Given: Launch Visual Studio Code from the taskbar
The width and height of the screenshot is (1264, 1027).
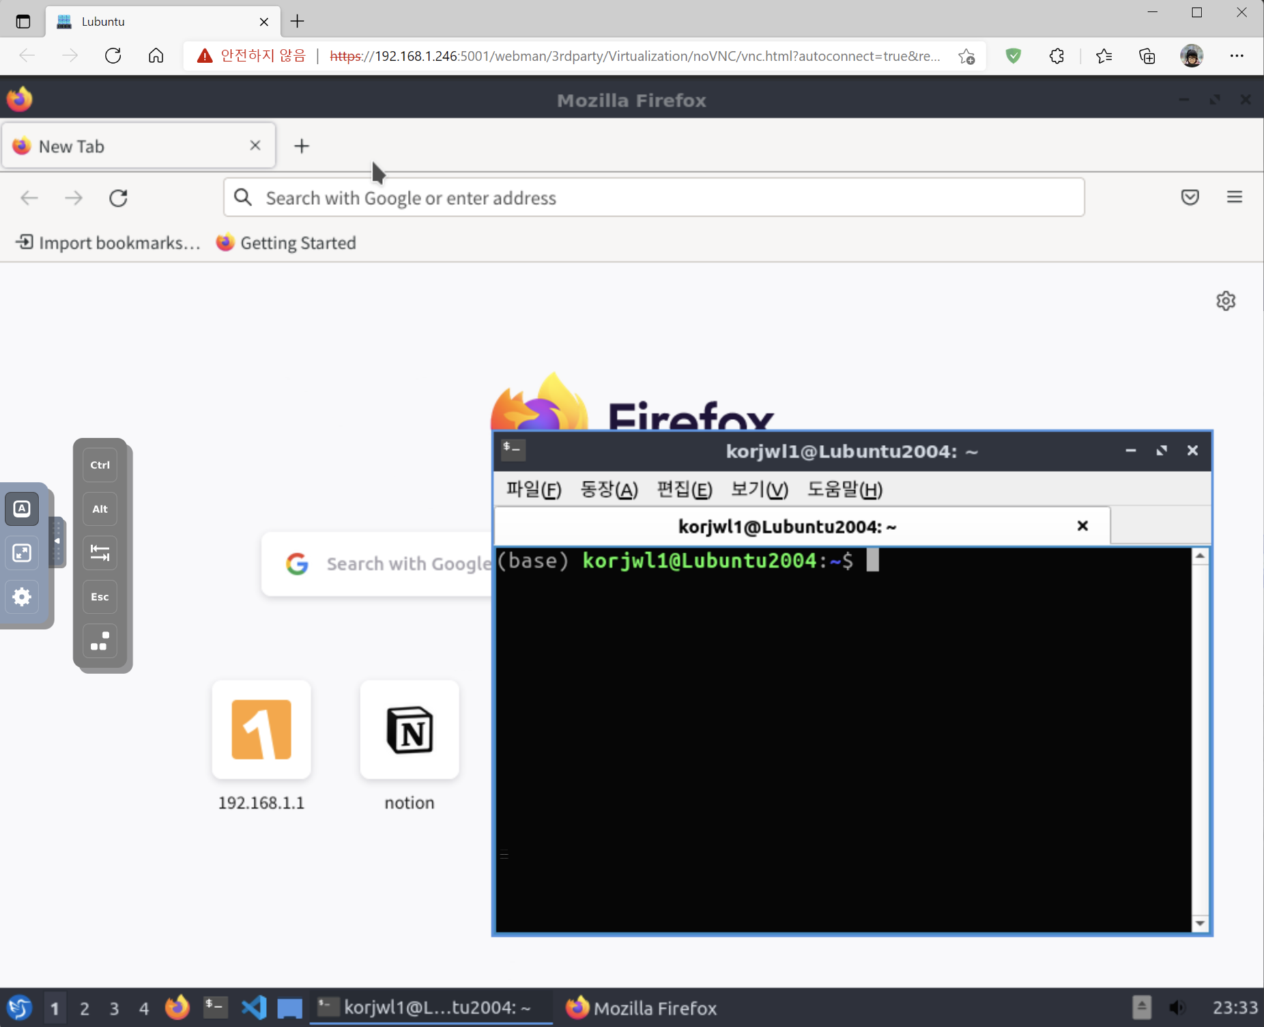Looking at the screenshot, I should pyautogui.click(x=253, y=1007).
